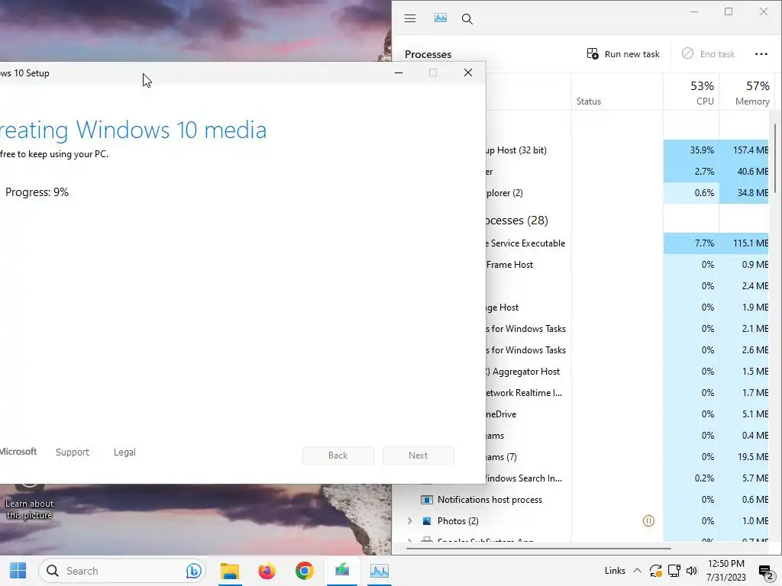Click the Next button in Setup
This screenshot has height=586, width=782.
[x=418, y=456]
